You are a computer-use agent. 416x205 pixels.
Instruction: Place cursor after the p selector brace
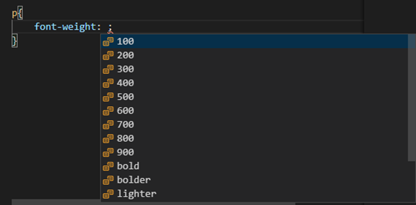pyautogui.click(x=23, y=14)
